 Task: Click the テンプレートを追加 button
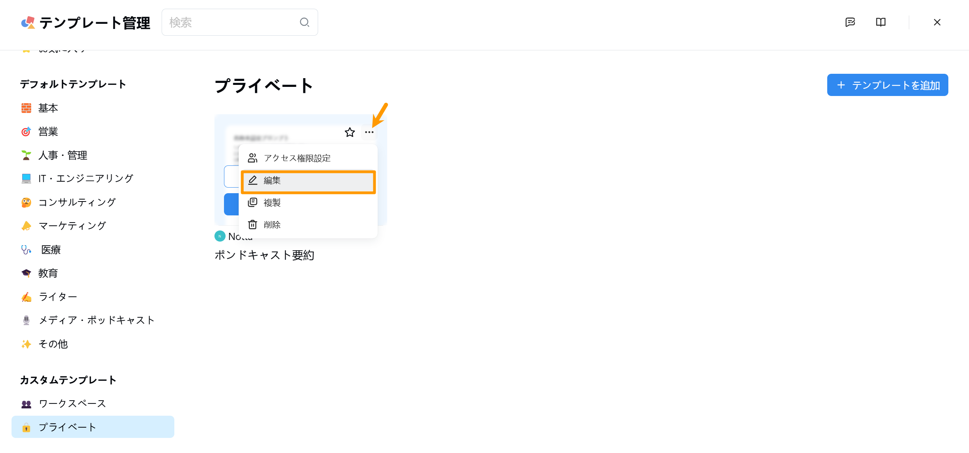(888, 85)
